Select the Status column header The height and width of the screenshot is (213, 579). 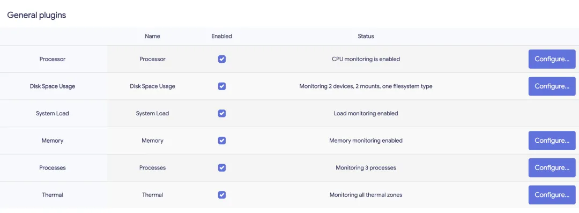366,36
